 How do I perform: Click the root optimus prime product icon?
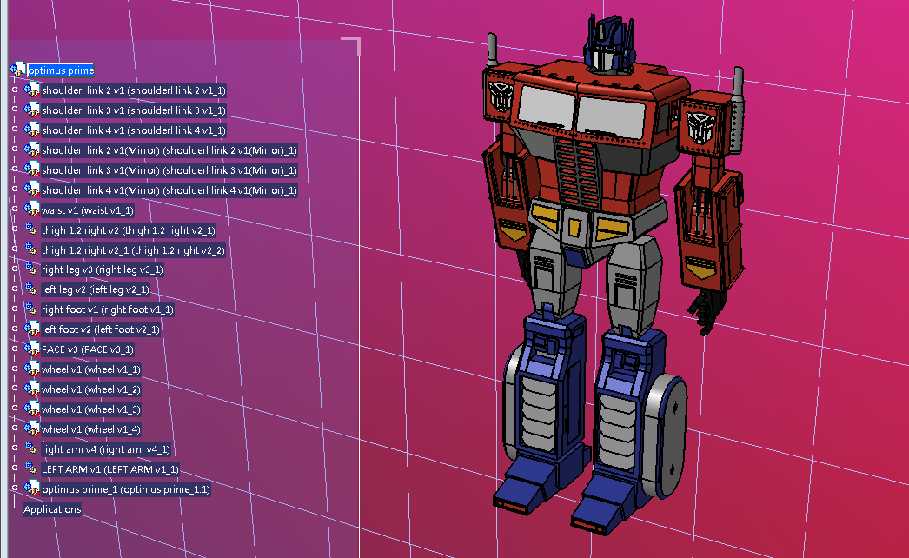[18, 70]
